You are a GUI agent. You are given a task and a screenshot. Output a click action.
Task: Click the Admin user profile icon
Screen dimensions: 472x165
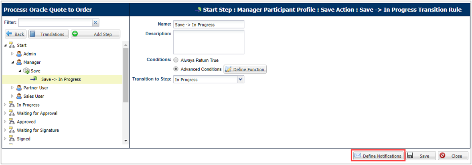tap(19, 54)
